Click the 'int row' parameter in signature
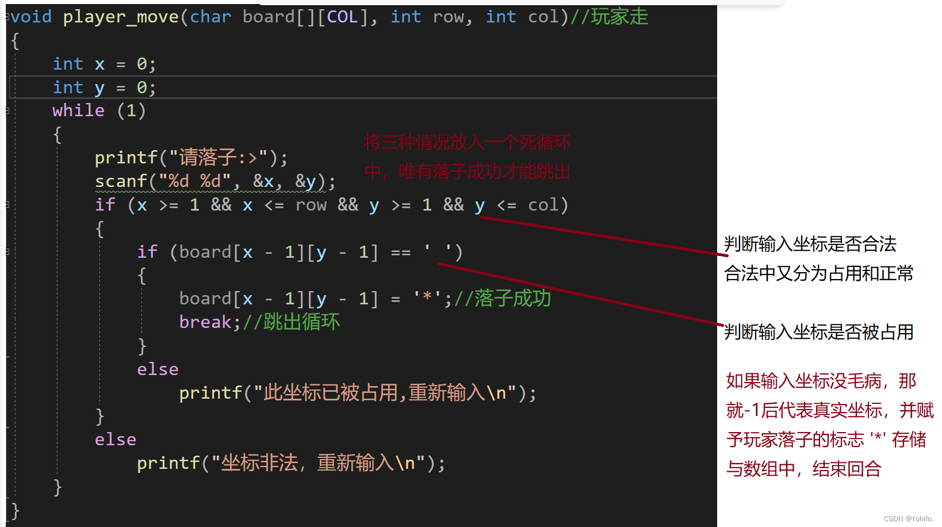This screenshot has width=942, height=527. pyautogui.click(x=427, y=17)
